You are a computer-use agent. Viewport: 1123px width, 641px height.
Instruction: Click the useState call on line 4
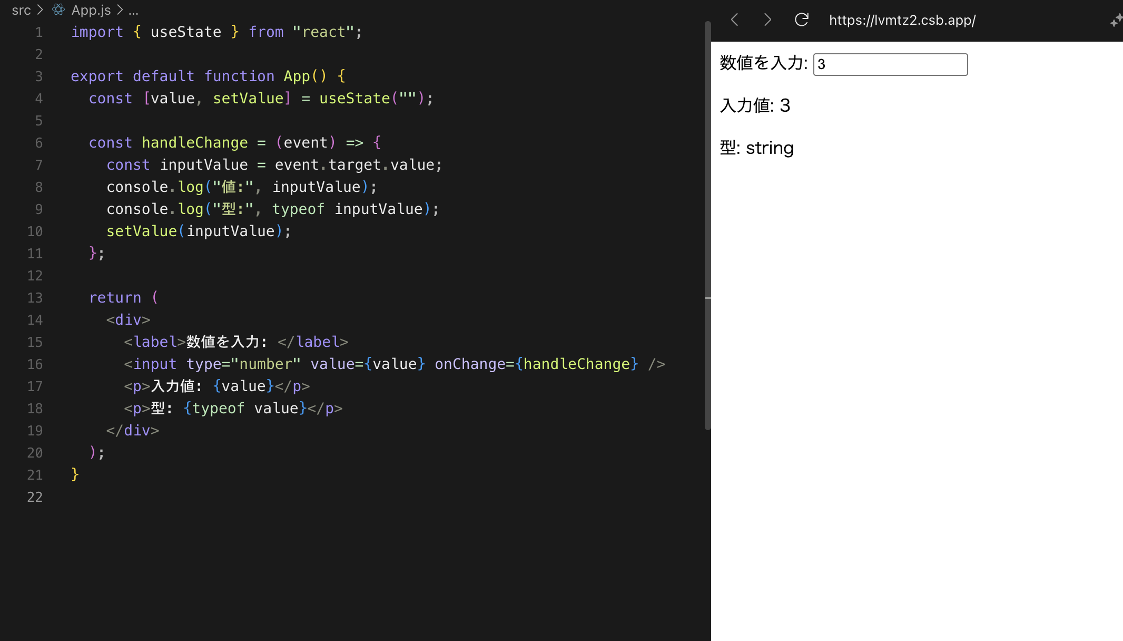(x=354, y=99)
